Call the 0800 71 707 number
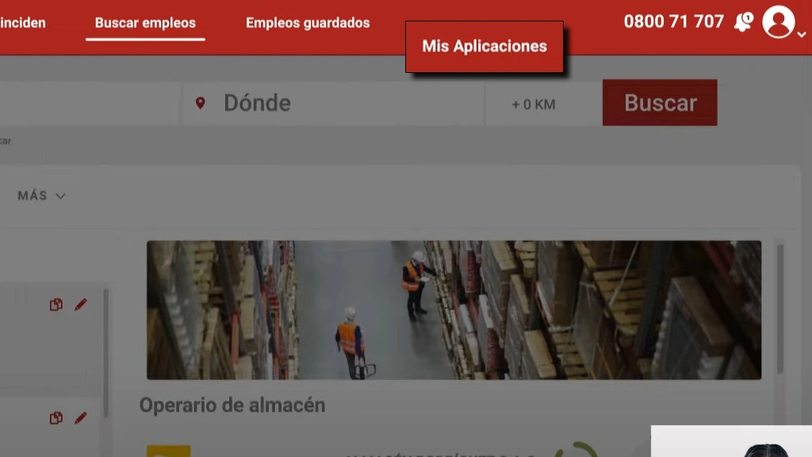This screenshot has width=812, height=457. click(x=673, y=21)
